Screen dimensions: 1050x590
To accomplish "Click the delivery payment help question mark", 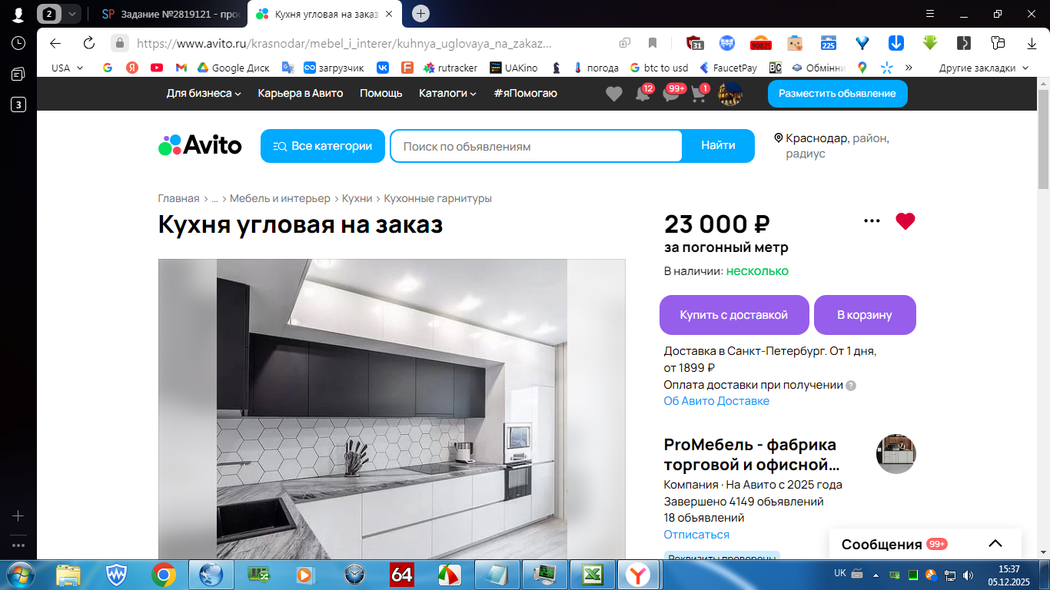I will click(851, 386).
